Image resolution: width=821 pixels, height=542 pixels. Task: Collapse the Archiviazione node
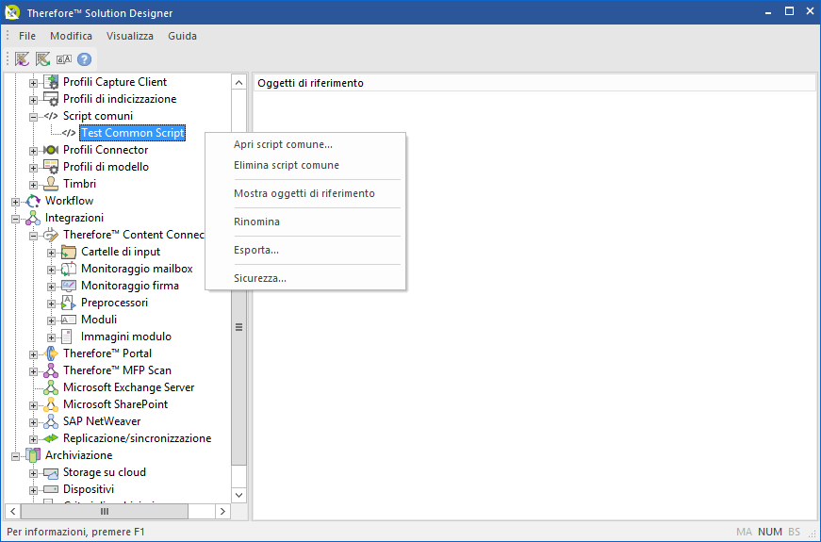coord(16,456)
